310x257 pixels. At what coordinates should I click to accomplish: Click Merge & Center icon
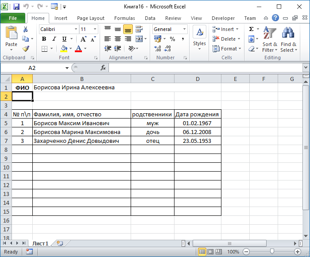pyautogui.click(x=139, y=39)
